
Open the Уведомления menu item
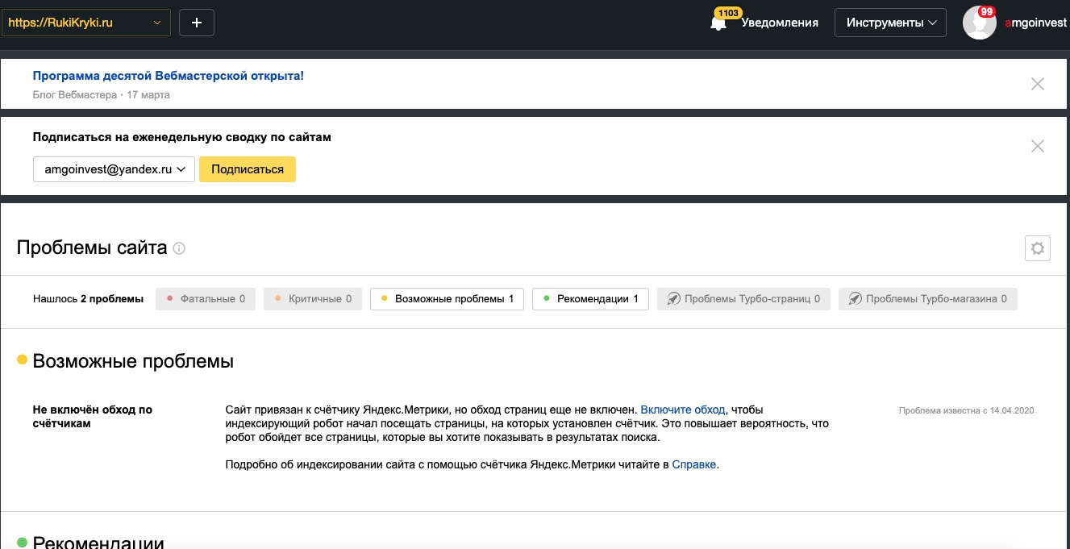tap(781, 23)
